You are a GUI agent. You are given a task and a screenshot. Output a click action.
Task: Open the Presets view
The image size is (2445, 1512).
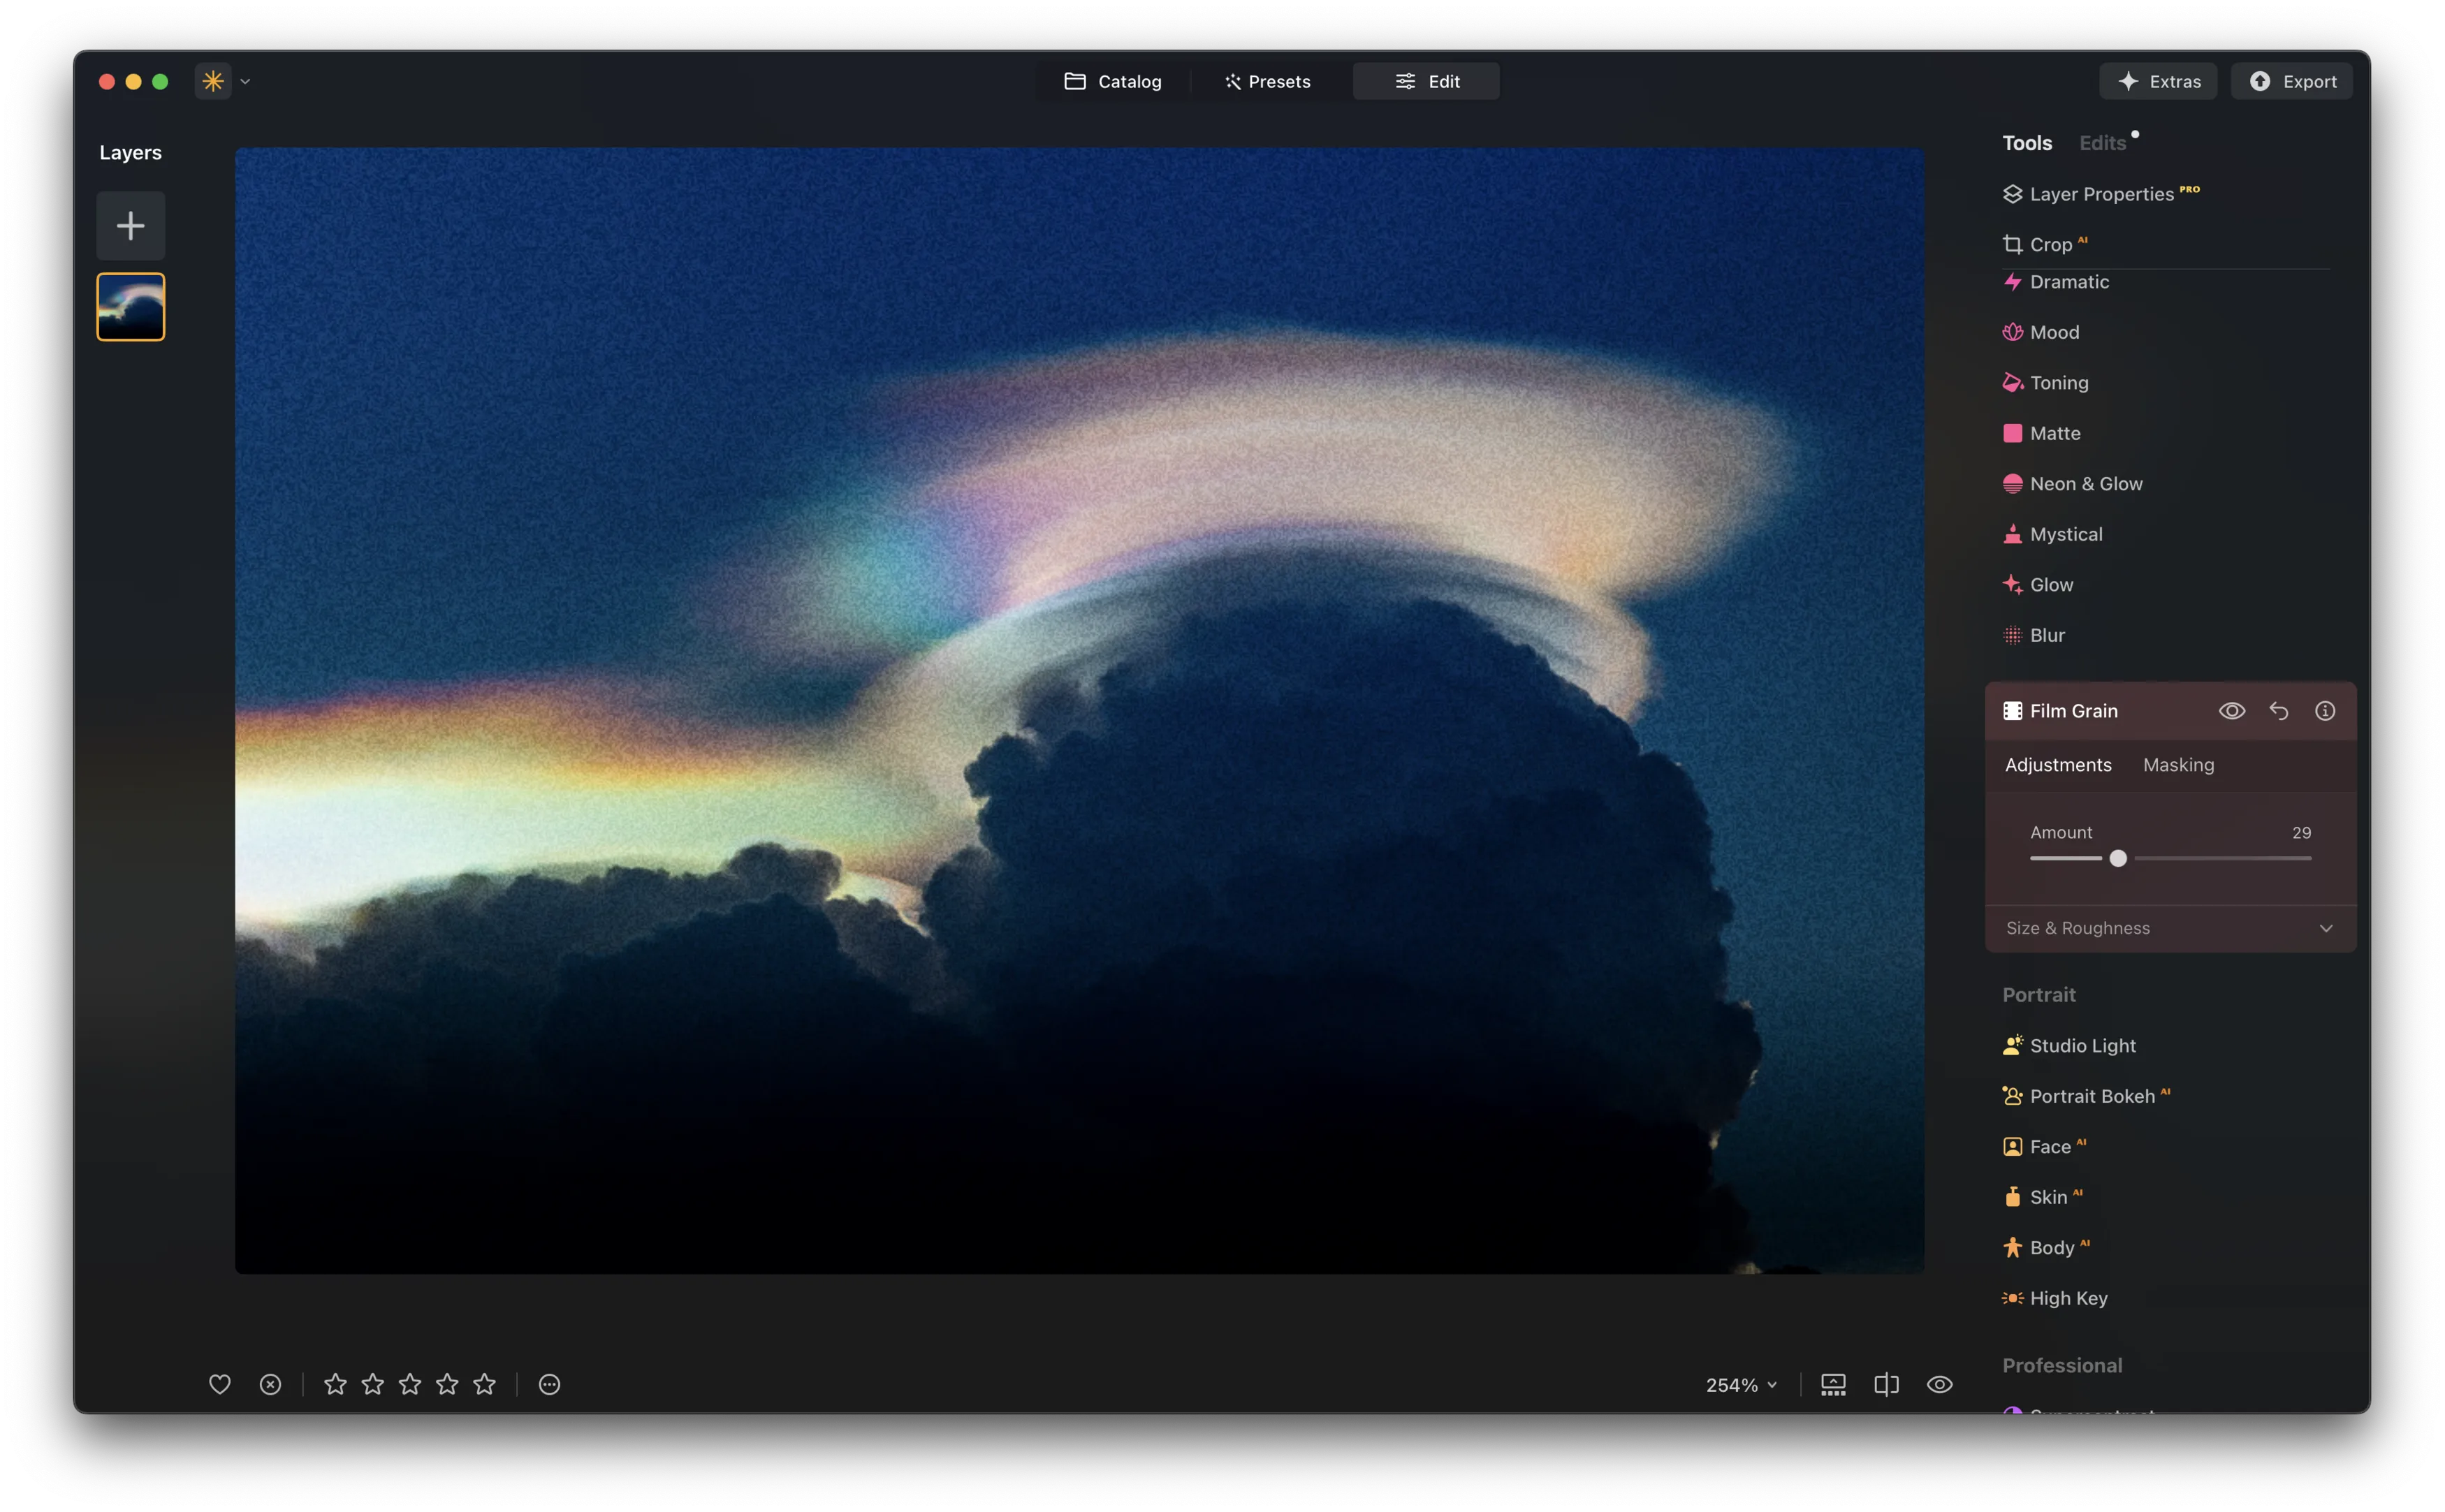pyautogui.click(x=1267, y=82)
